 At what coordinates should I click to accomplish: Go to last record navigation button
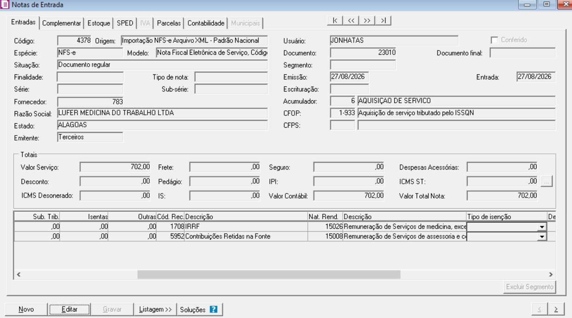[x=383, y=21]
